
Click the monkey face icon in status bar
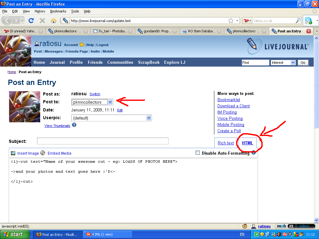pyautogui.click(x=245, y=226)
